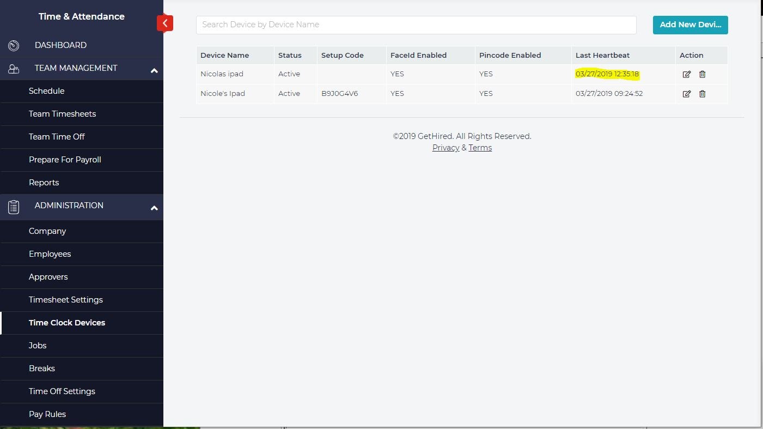
Task: Open the Privacy link in footer
Action: pos(445,148)
